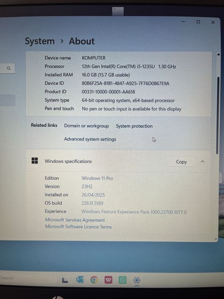This screenshot has height=299, width=224.
Task: Minimize the Settings window
Action: pos(183,22)
